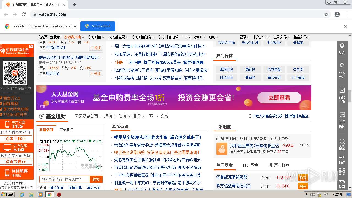This screenshot has width=352, height=198.
Task: Click the address bar eastmoney.com
Action: coord(176,14)
